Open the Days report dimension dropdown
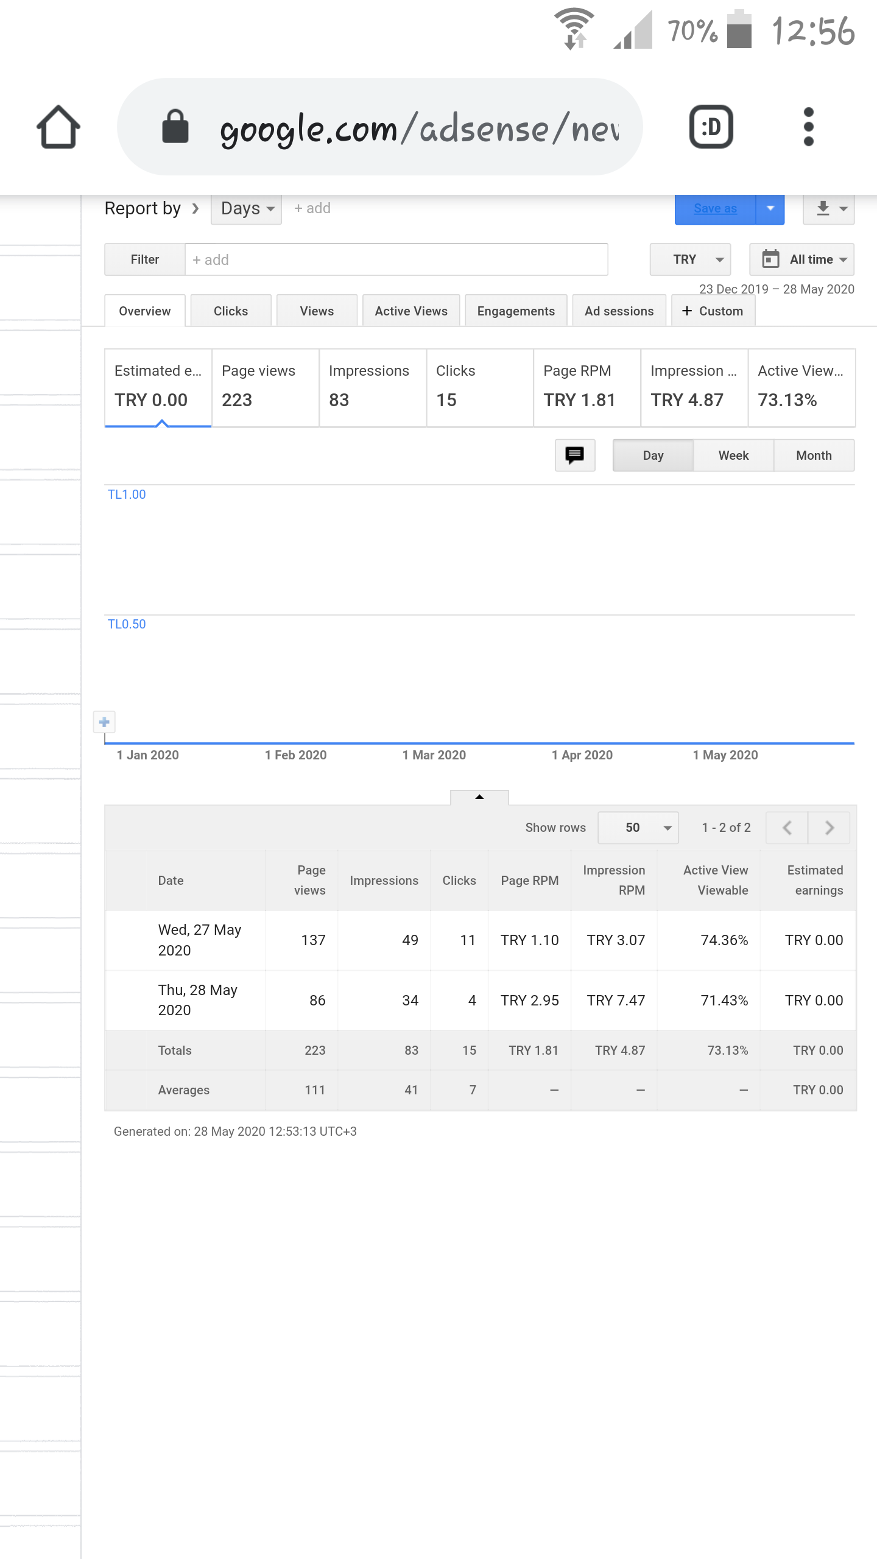The height and width of the screenshot is (1559, 877). click(x=247, y=209)
